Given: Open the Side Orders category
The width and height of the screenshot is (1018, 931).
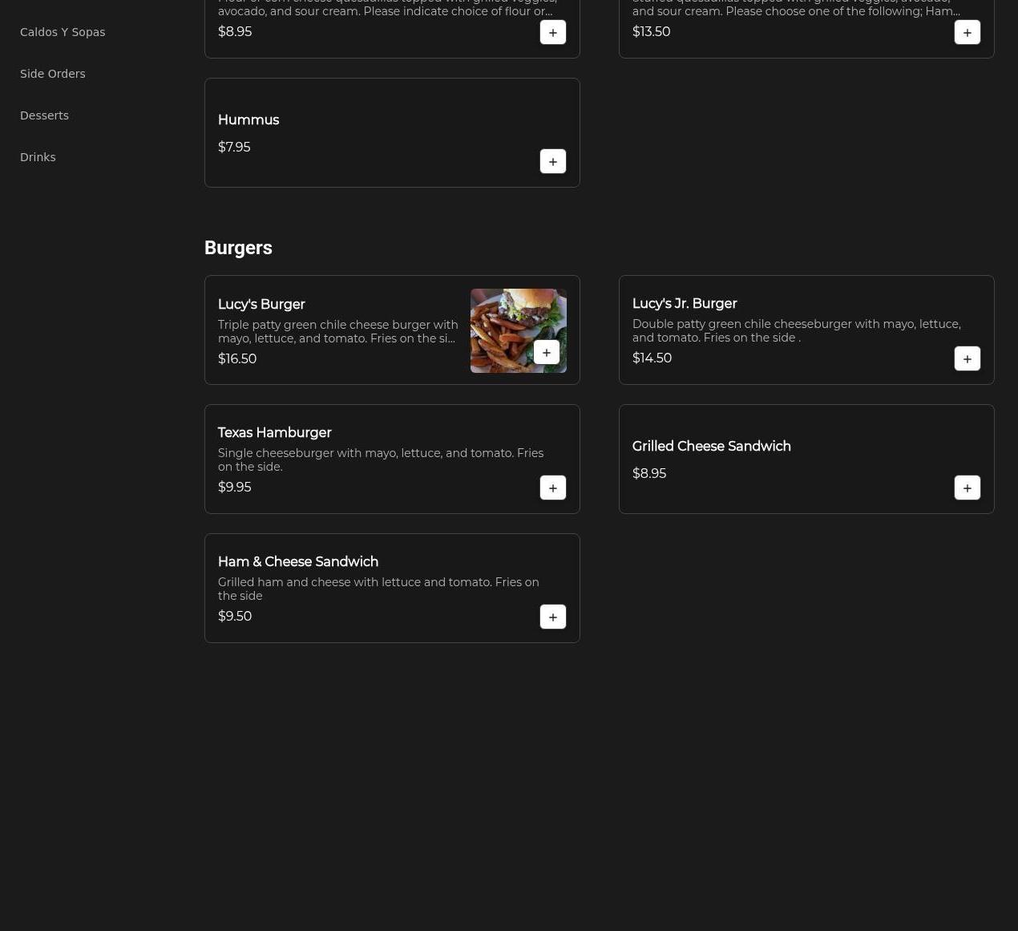Looking at the screenshot, I should point(53,74).
